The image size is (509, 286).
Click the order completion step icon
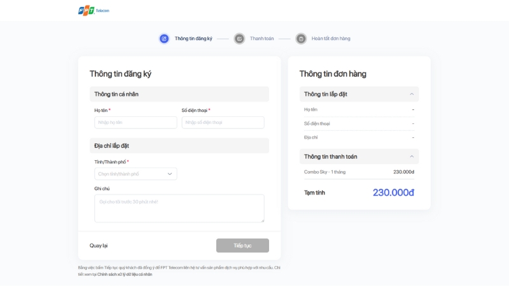301,39
